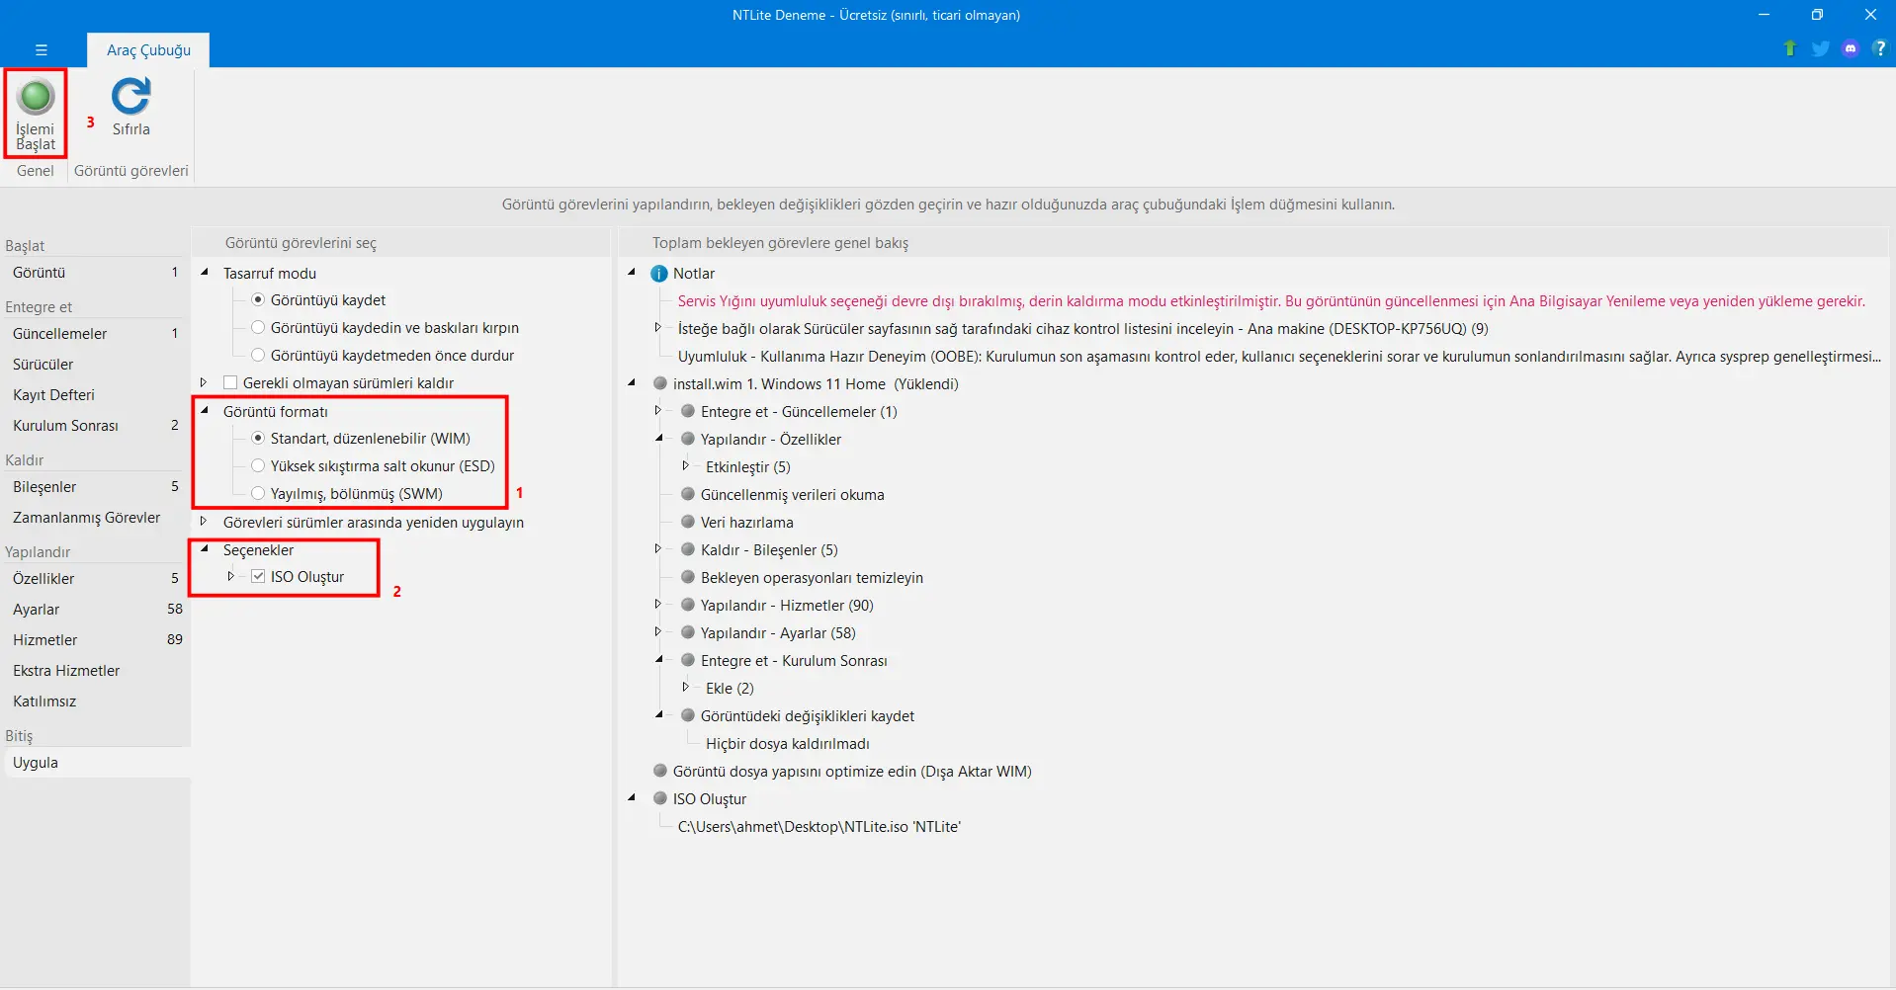Click the red Servis Yığını warning note
This screenshot has width=1896, height=990.
(1271, 301)
